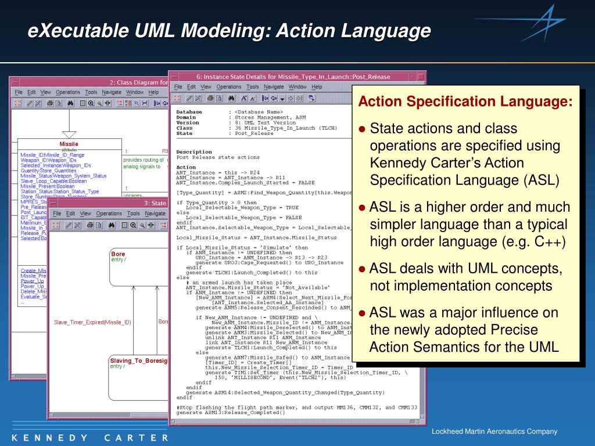Click the binoculars Find icon in Class Diagram toolbar
This screenshot has height=446, width=595.
70,103
